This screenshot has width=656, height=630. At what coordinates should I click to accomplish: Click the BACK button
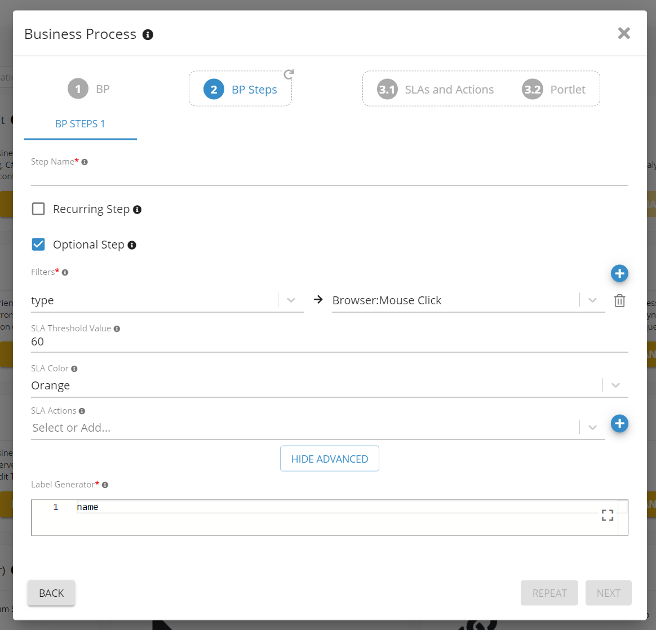pyautogui.click(x=51, y=593)
